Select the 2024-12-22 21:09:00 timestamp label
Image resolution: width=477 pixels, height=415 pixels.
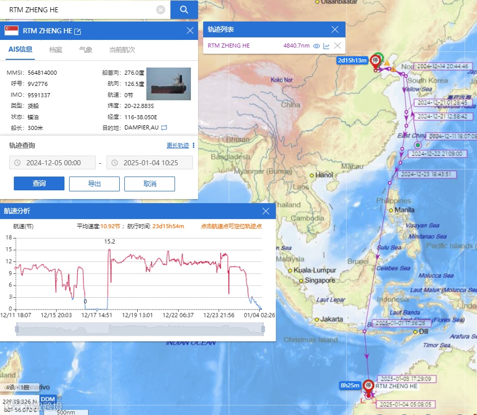pos(437,154)
